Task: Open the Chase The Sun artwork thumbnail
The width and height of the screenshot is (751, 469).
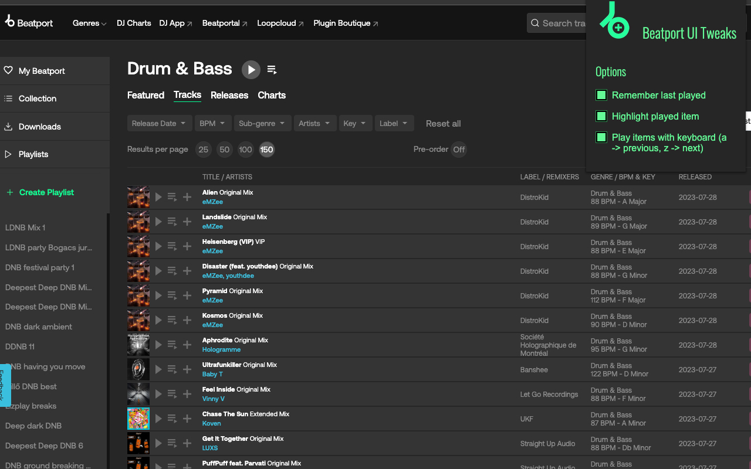Action: 138,419
